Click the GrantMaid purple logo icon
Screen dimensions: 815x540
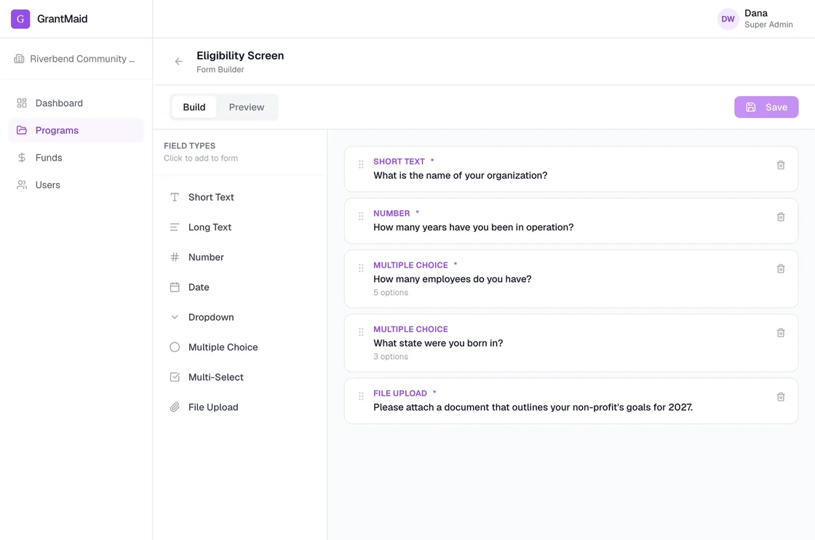pos(20,19)
